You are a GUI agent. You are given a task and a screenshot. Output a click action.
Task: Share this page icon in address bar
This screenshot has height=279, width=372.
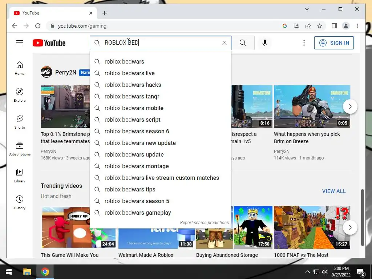coord(308,26)
